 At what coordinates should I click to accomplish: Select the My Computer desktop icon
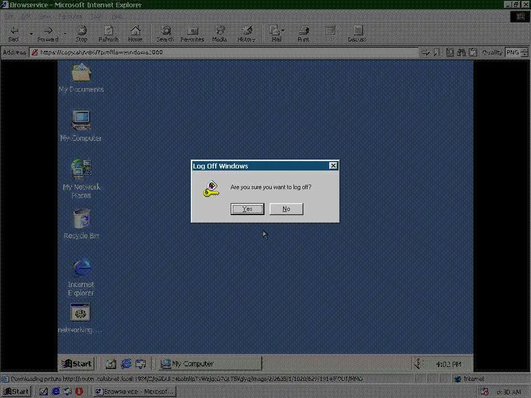pyautogui.click(x=81, y=126)
